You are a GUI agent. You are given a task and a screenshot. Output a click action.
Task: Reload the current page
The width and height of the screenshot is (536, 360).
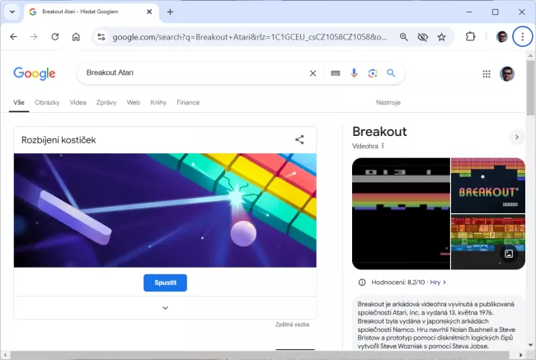55,36
